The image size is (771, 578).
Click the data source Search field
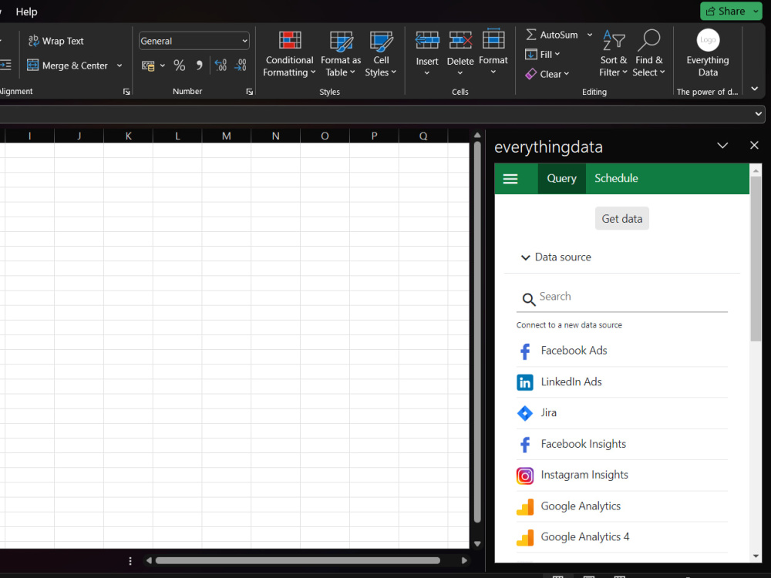pyautogui.click(x=622, y=297)
